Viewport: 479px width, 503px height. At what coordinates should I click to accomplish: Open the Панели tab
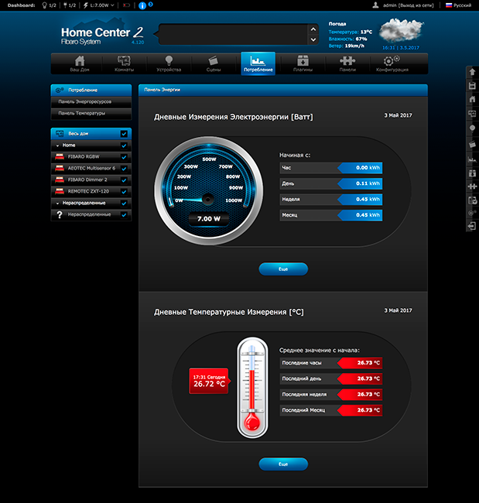(347, 63)
